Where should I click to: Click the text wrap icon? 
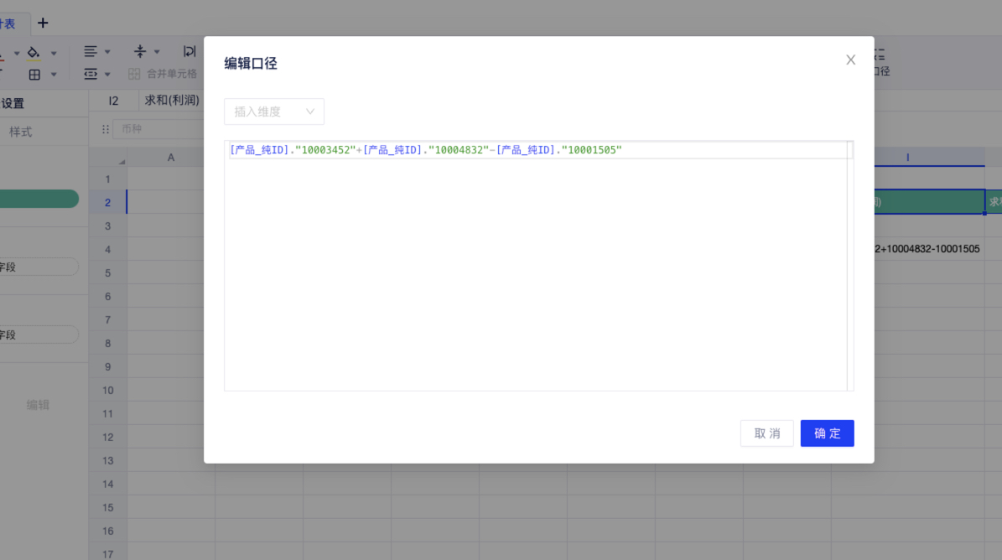point(189,52)
